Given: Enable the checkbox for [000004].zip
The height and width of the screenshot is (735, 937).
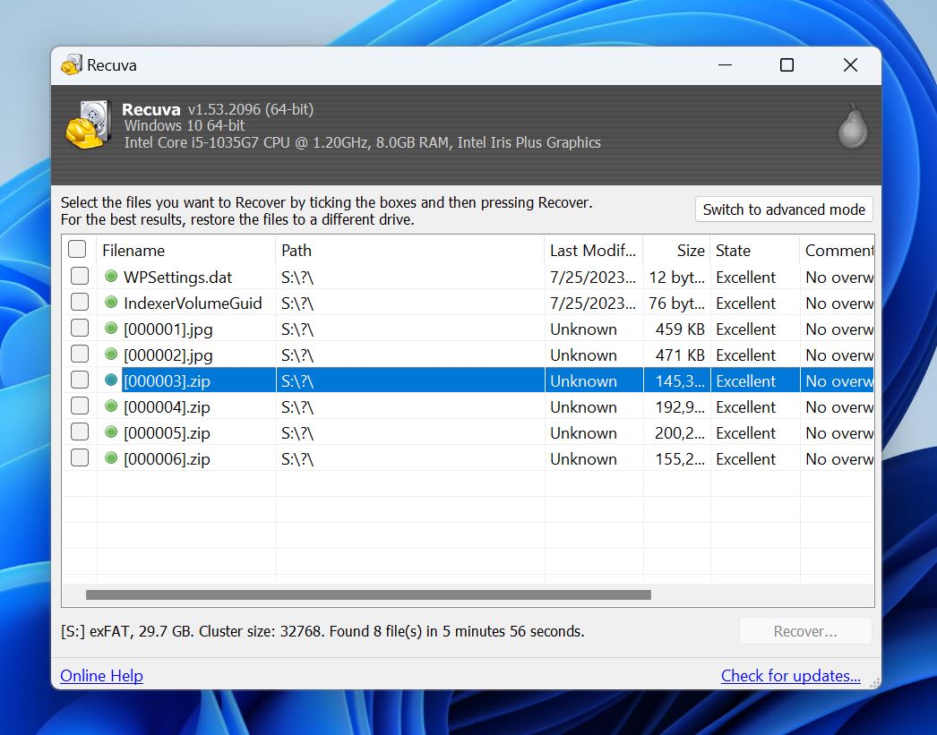Looking at the screenshot, I should [x=80, y=406].
